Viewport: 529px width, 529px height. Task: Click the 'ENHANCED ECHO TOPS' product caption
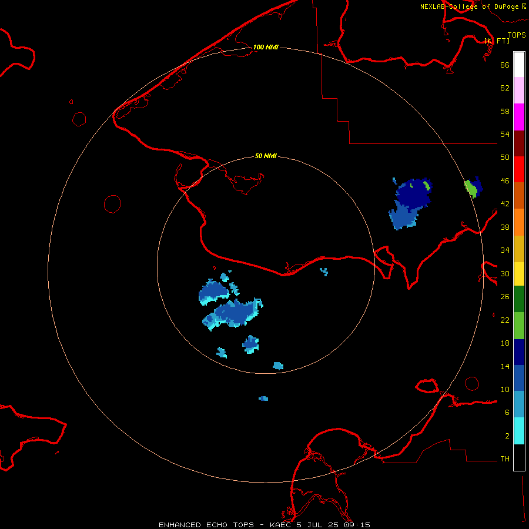(206, 525)
